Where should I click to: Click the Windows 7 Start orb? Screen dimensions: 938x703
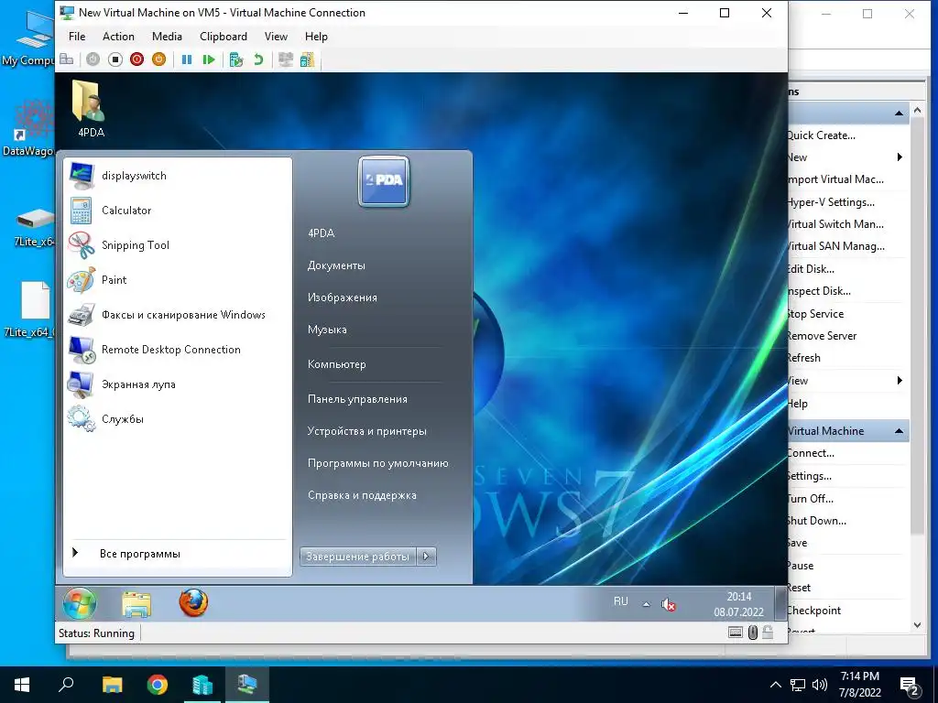click(80, 603)
